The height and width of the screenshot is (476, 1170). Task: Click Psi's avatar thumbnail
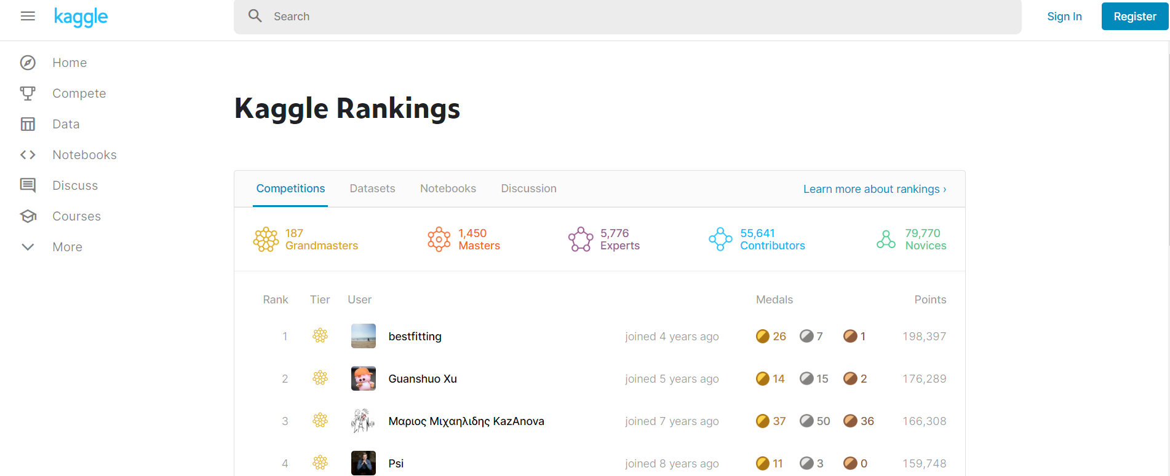point(363,463)
